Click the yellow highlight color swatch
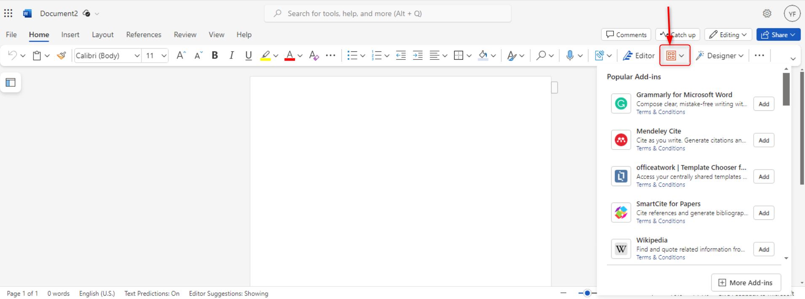805x299 pixels. tap(265, 56)
